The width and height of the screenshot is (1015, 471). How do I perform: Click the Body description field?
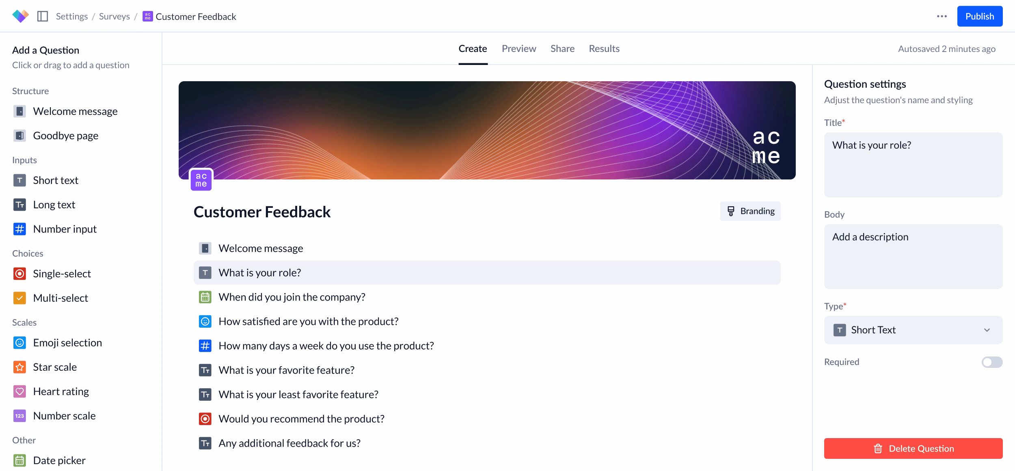(x=913, y=257)
